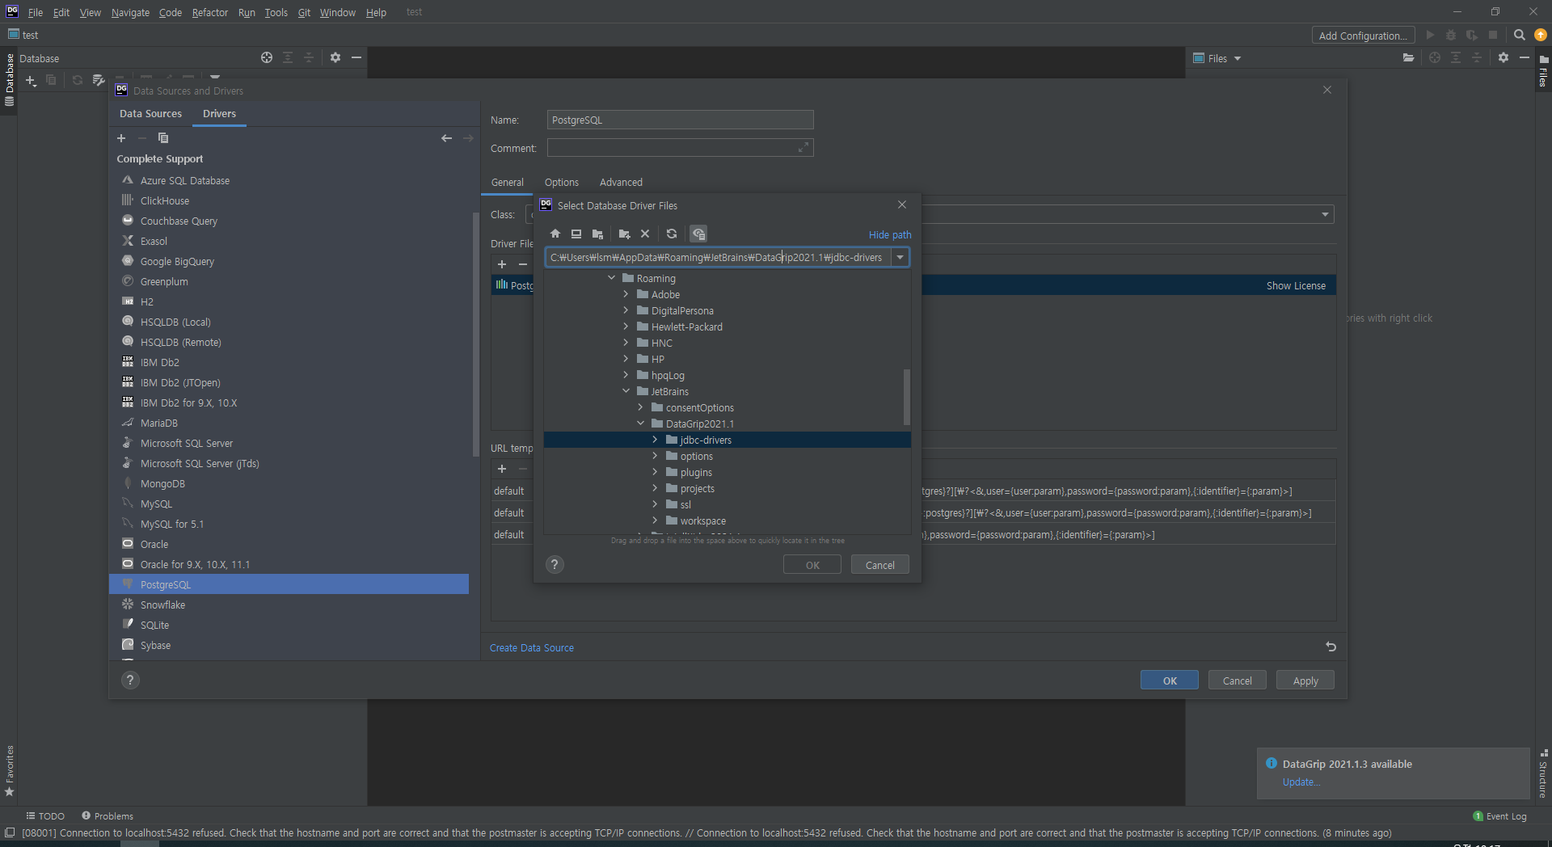
Task: Confirm driver file selection with OK
Action: (812, 565)
